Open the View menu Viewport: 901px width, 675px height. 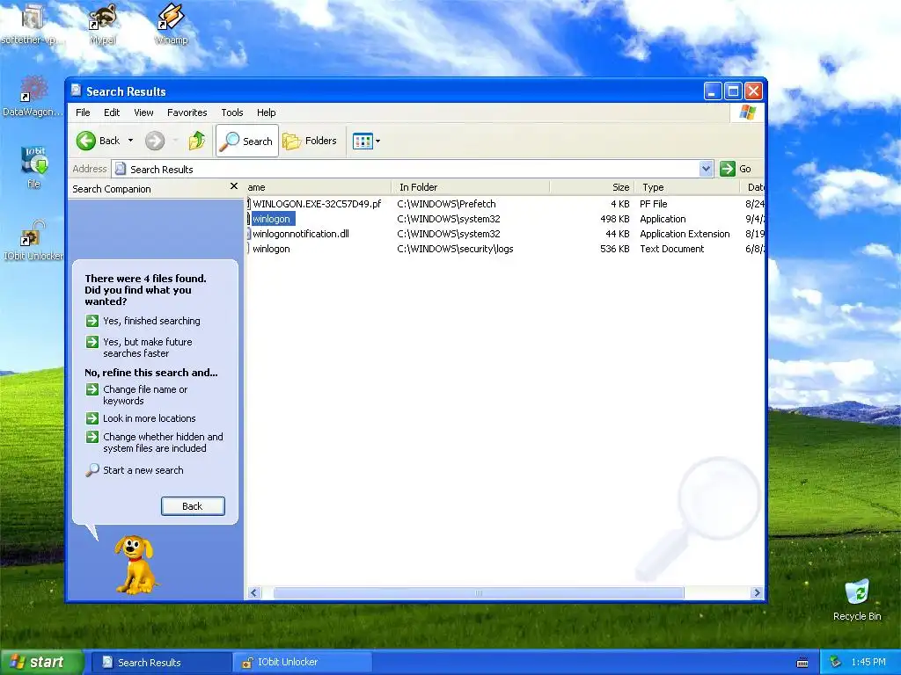[x=143, y=112]
